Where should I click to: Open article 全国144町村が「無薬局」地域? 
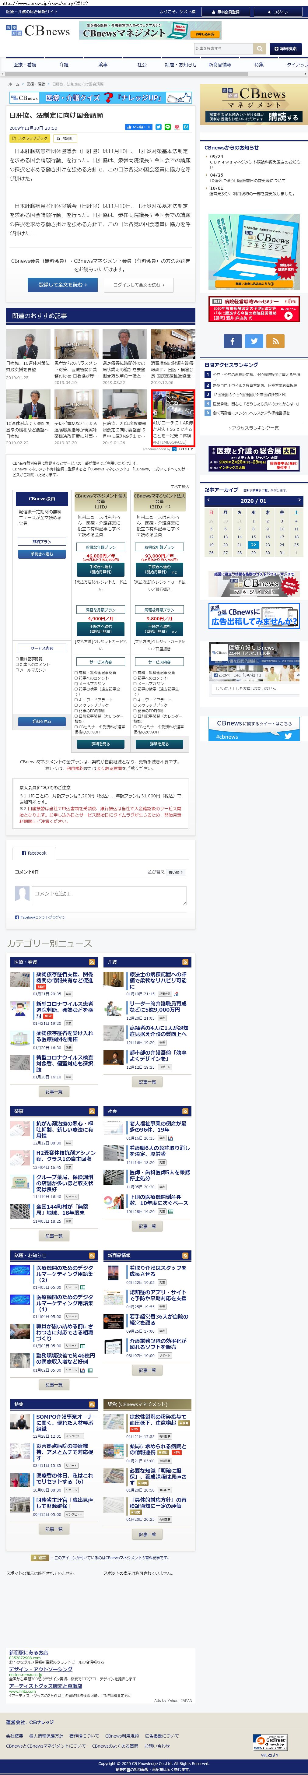tap(62, 1211)
